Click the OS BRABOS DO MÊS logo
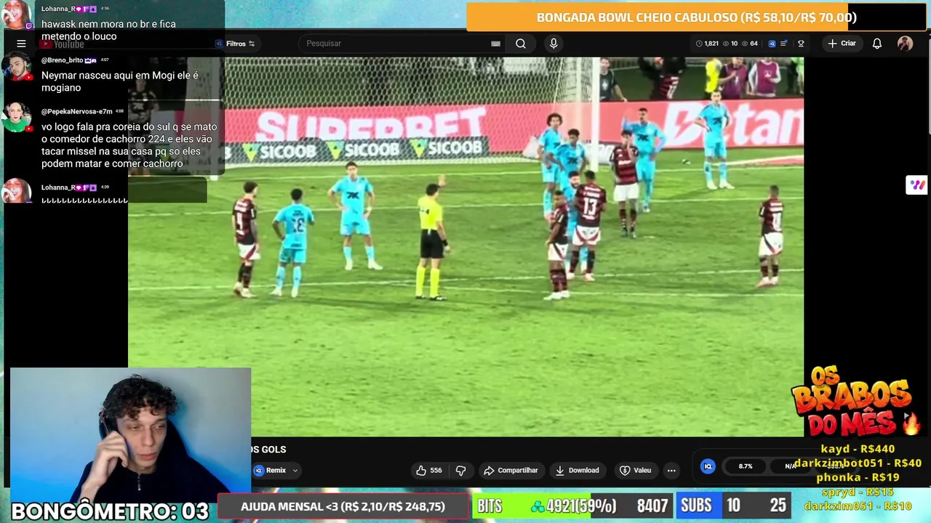The image size is (931, 523). pos(855,401)
